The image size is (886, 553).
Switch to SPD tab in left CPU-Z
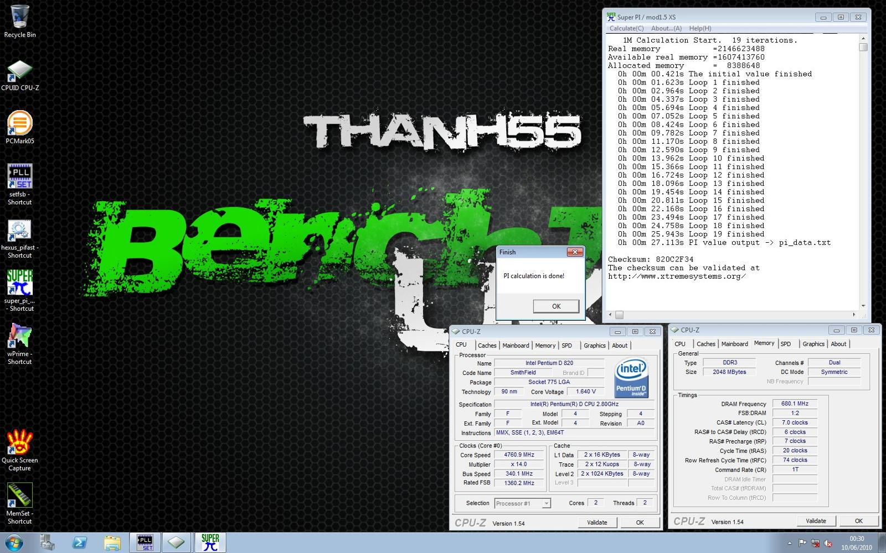[566, 346]
